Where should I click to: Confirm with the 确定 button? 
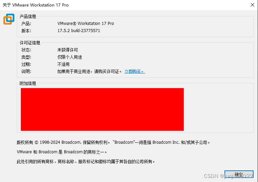(239, 174)
